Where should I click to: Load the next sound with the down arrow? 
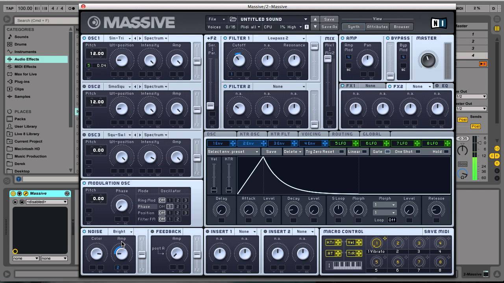coord(315,27)
